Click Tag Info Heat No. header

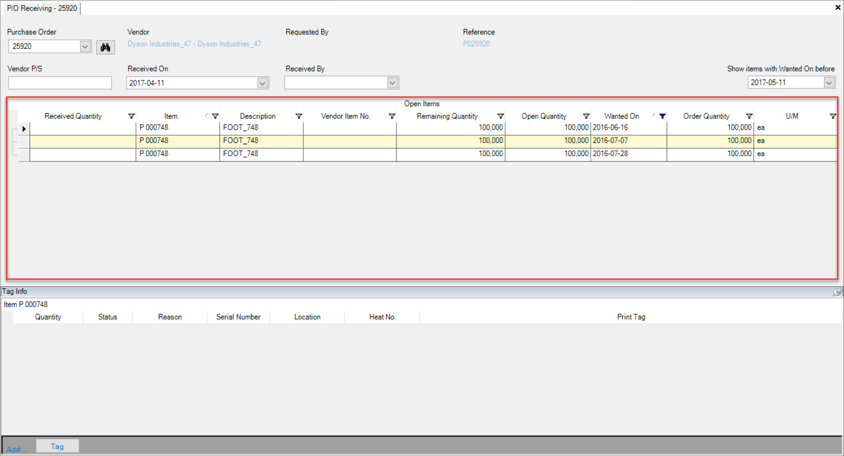[382, 317]
